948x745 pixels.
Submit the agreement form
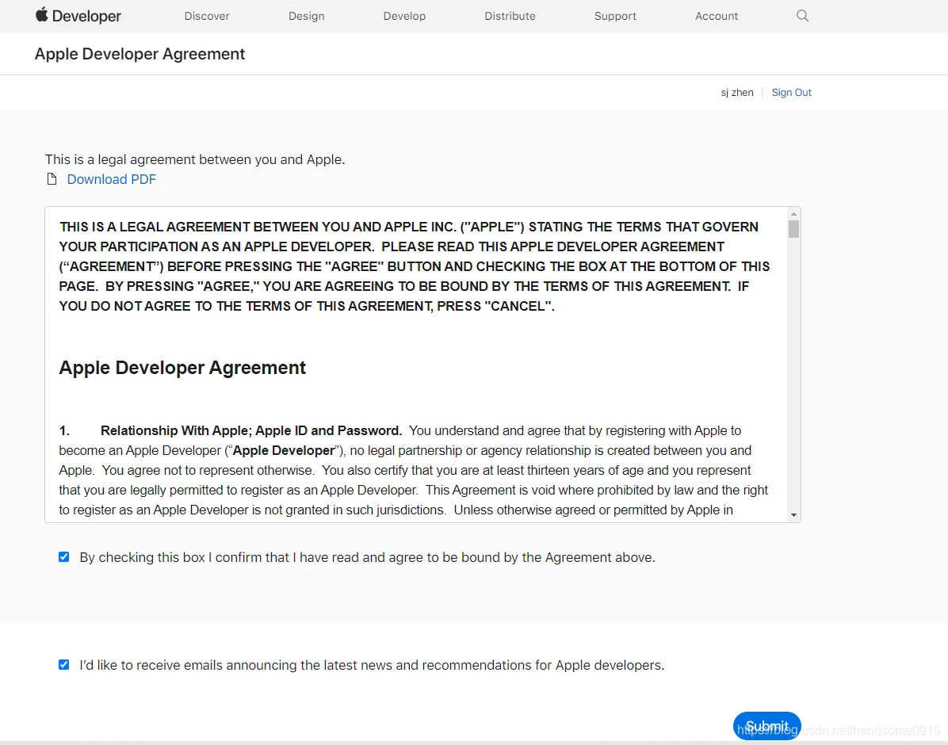(766, 726)
